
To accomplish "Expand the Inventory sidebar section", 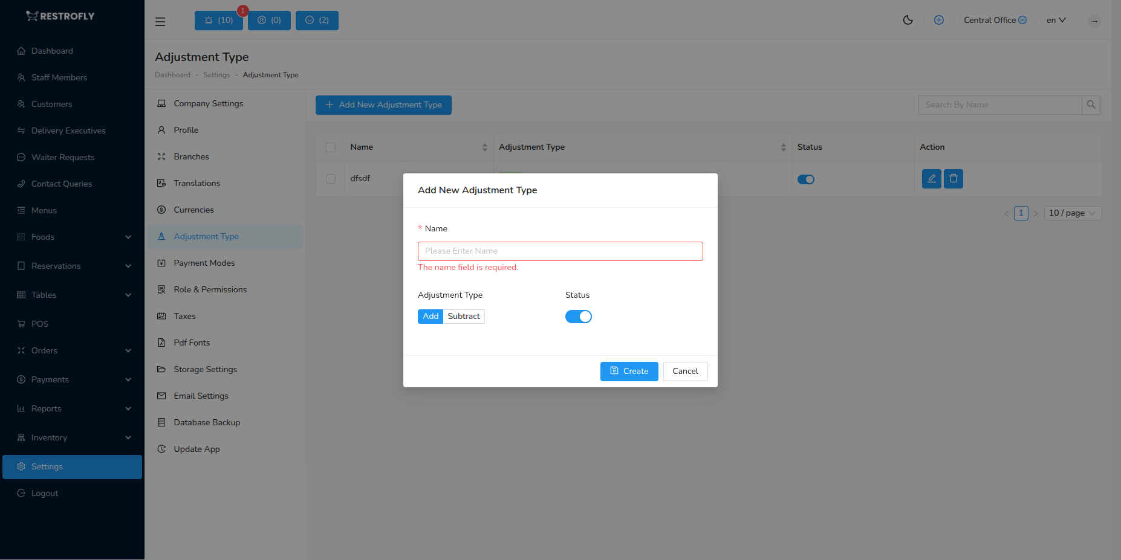I will pyautogui.click(x=72, y=437).
